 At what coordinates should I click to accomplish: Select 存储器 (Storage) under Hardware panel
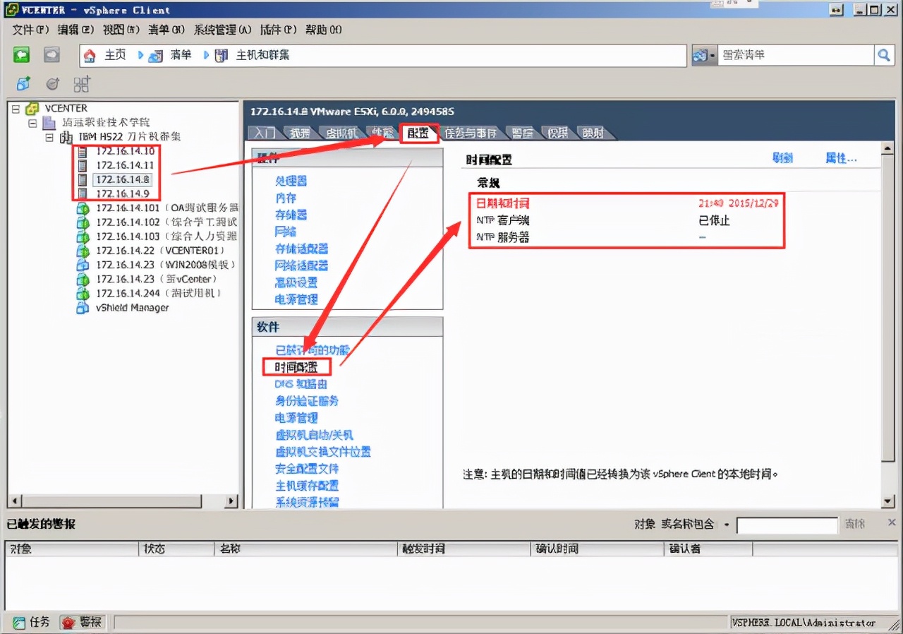point(291,215)
